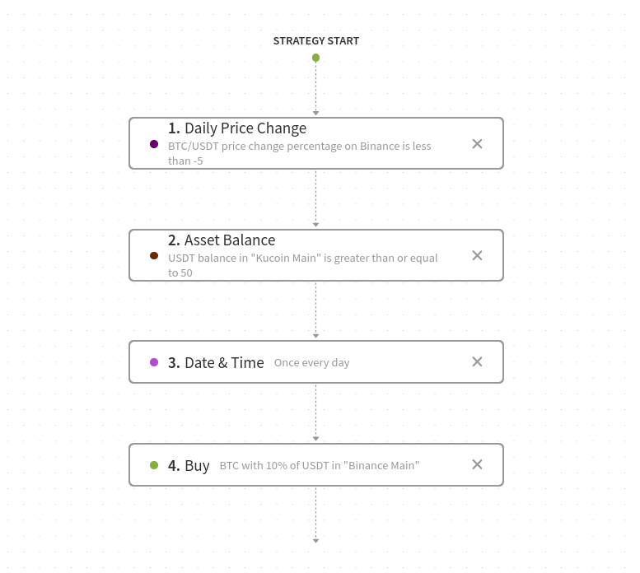Click the arrow below the Buy step
The image size is (640, 573).
(315, 540)
